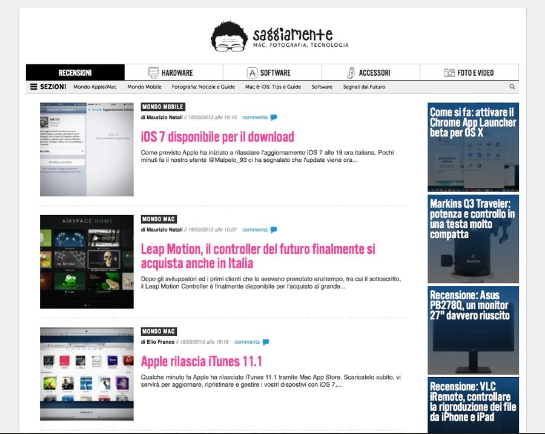Click Mondo Mac tag on Leap Motion post
The image size is (545, 434).
pyautogui.click(x=159, y=219)
